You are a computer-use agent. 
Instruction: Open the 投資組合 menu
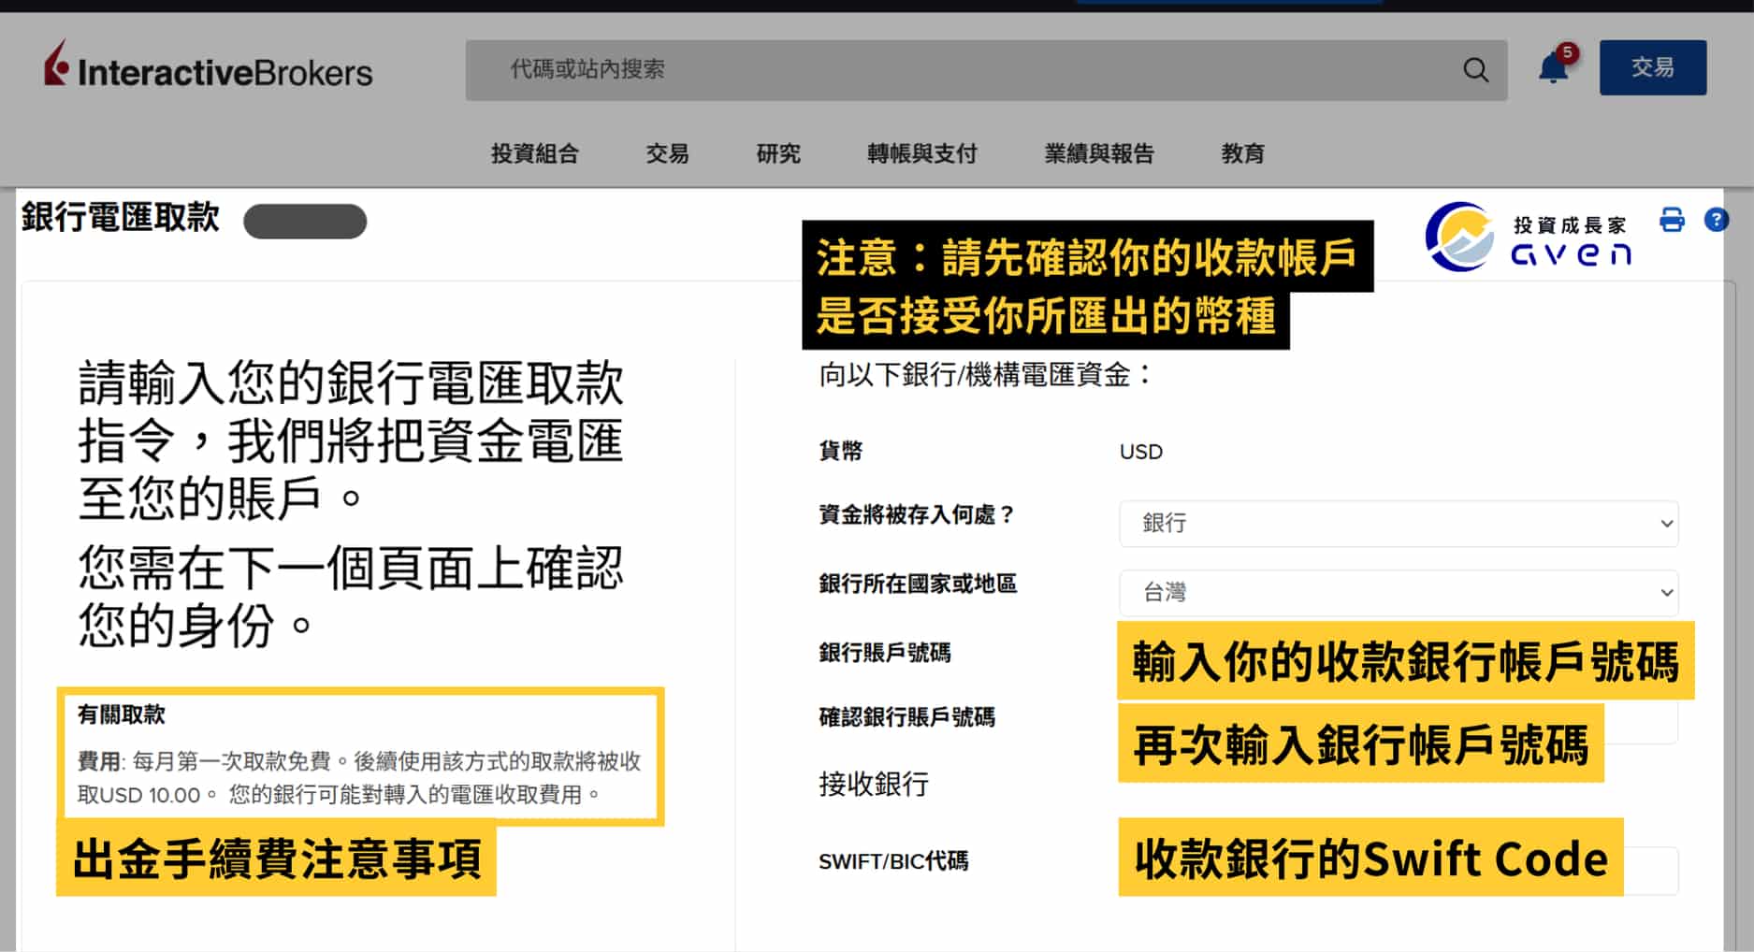click(534, 153)
